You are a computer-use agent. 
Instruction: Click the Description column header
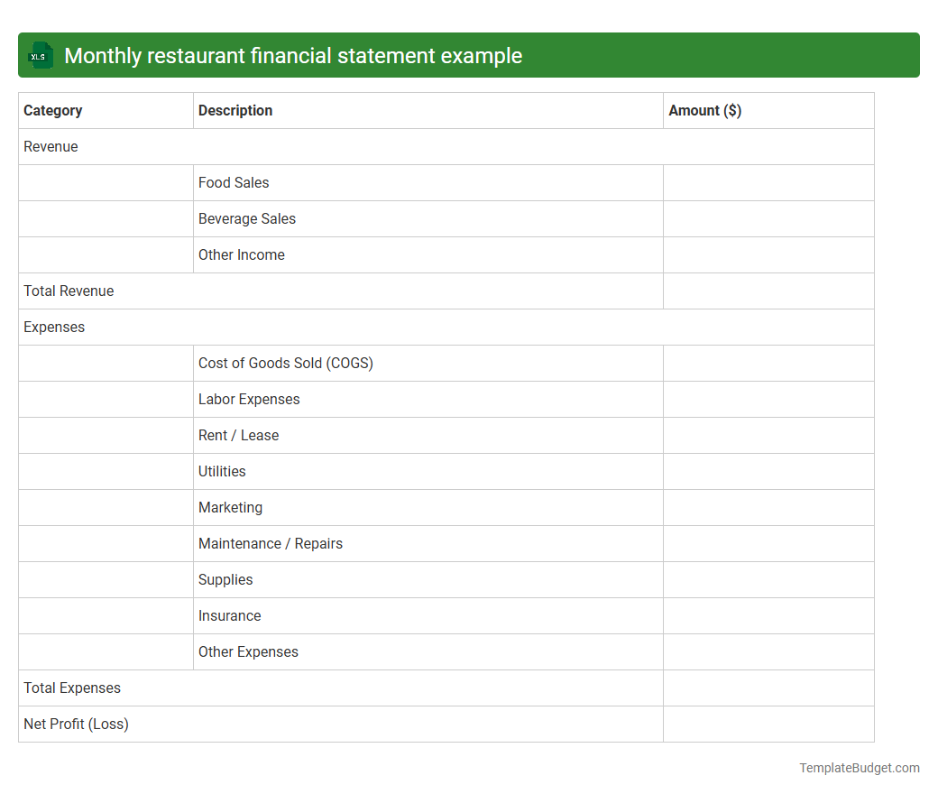point(235,110)
